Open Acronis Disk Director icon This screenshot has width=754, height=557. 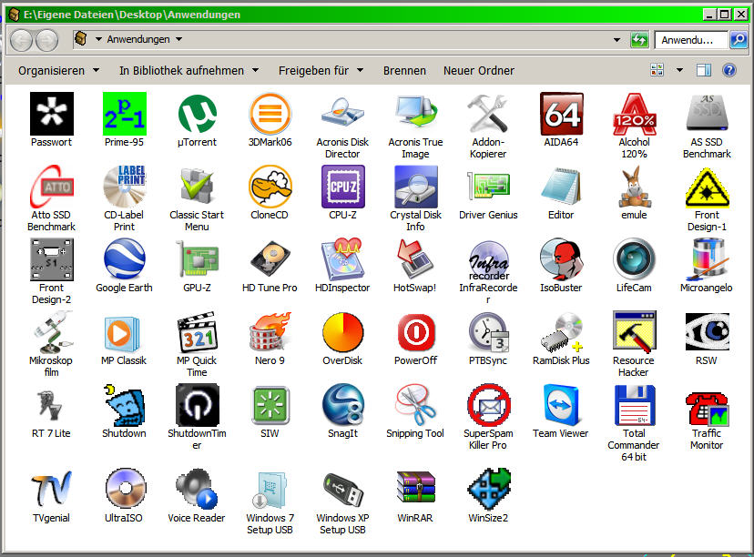coord(342,114)
